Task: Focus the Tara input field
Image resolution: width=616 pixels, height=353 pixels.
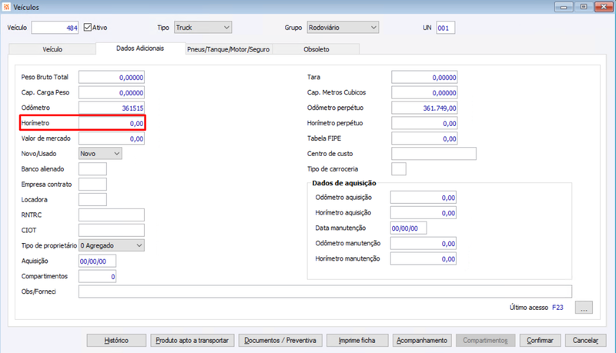Action: (x=424, y=77)
